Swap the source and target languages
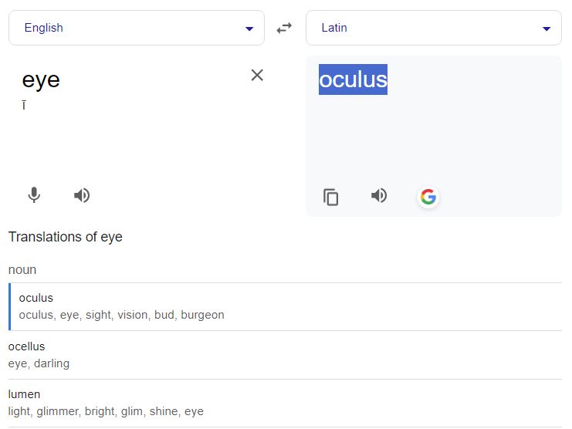 click(285, 28)
